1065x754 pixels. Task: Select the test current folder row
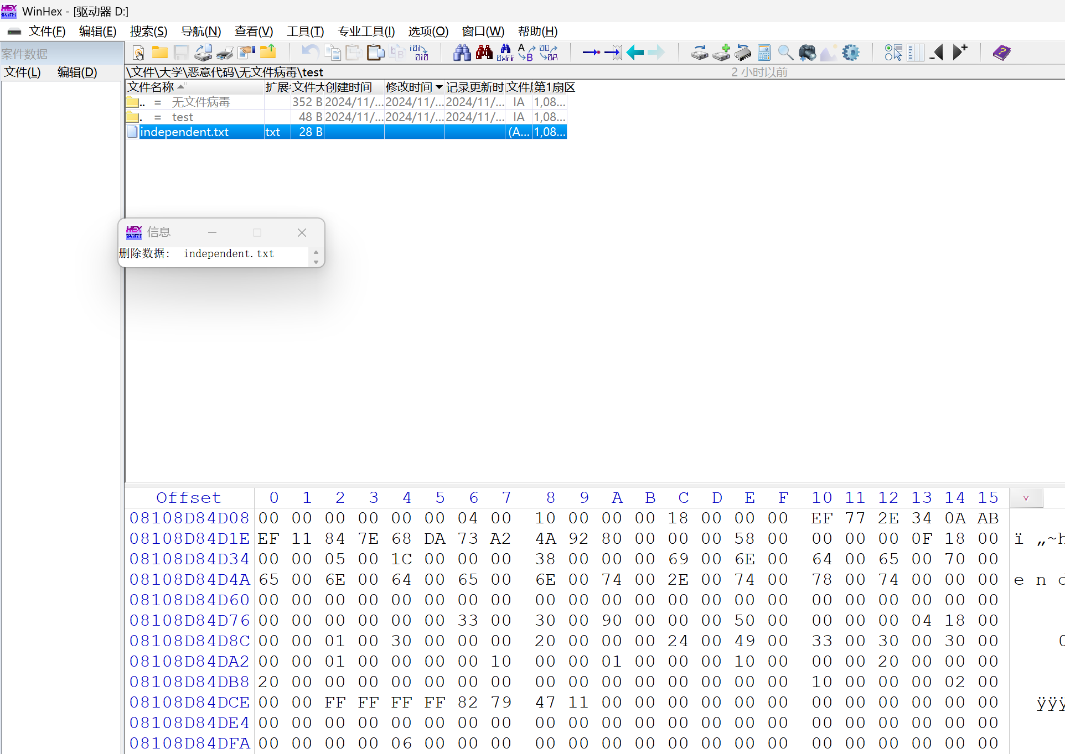click(x=346, y=117)
